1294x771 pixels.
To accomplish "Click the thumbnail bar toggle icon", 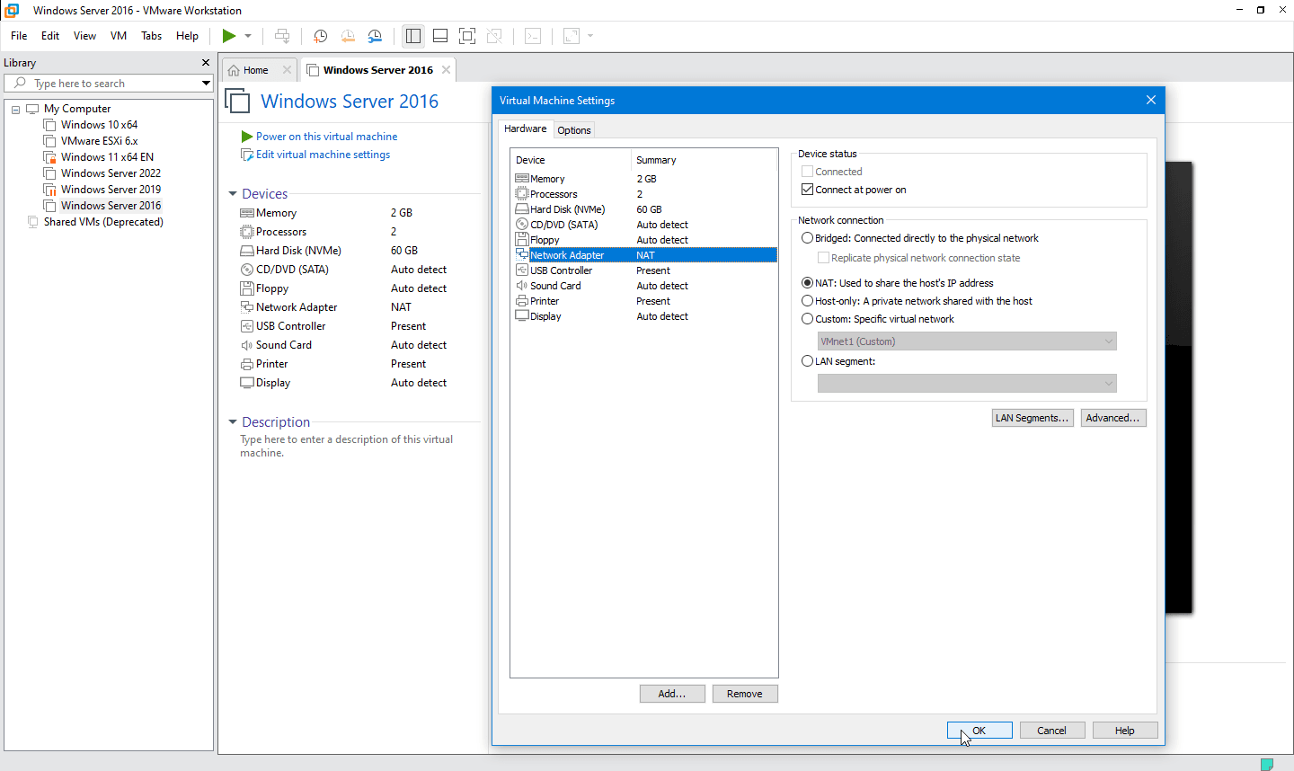I will (x=440, y=36).
